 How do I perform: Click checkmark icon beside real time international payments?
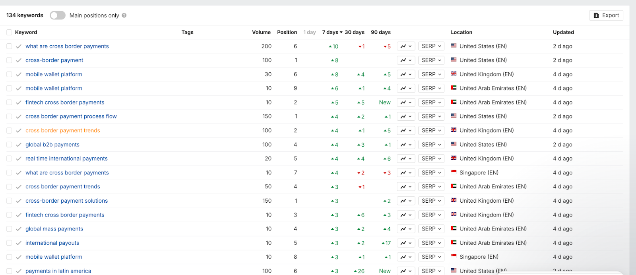coord(19,159)
